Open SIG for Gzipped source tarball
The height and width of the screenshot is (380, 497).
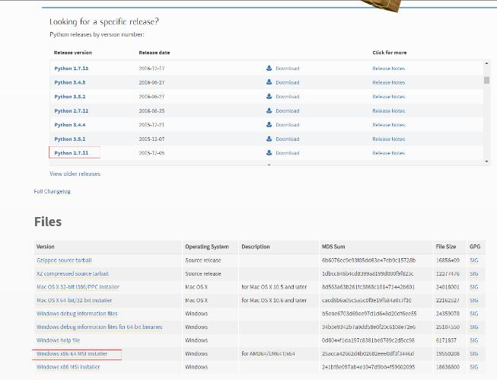coord(474,260)
